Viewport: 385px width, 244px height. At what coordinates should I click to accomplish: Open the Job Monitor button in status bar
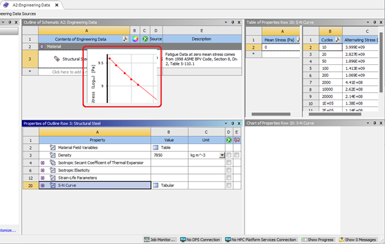(160, 240)
